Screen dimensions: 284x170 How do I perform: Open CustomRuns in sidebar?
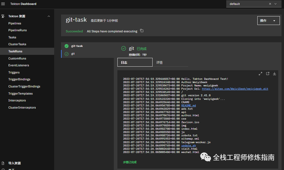click(x=17, y=58)
